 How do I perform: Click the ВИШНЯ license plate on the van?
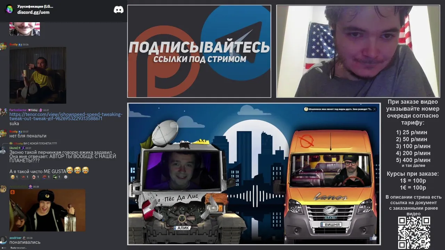(x=331, y=225)
